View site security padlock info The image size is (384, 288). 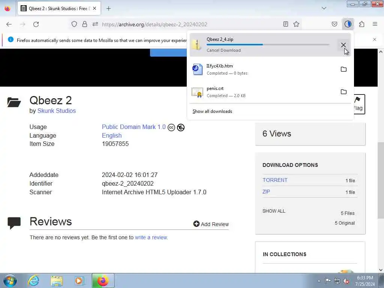click(x=85, y=24)
